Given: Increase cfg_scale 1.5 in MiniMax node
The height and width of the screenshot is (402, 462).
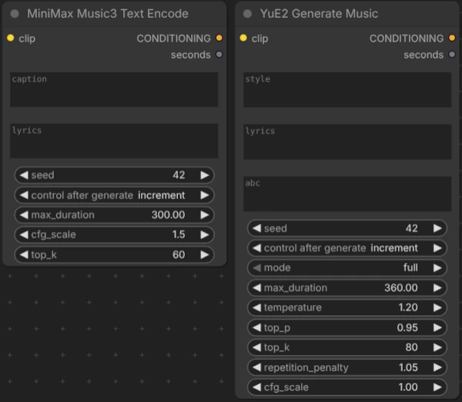Looking at the screenshot, I should pyautogui.click(x=205, y=234).
